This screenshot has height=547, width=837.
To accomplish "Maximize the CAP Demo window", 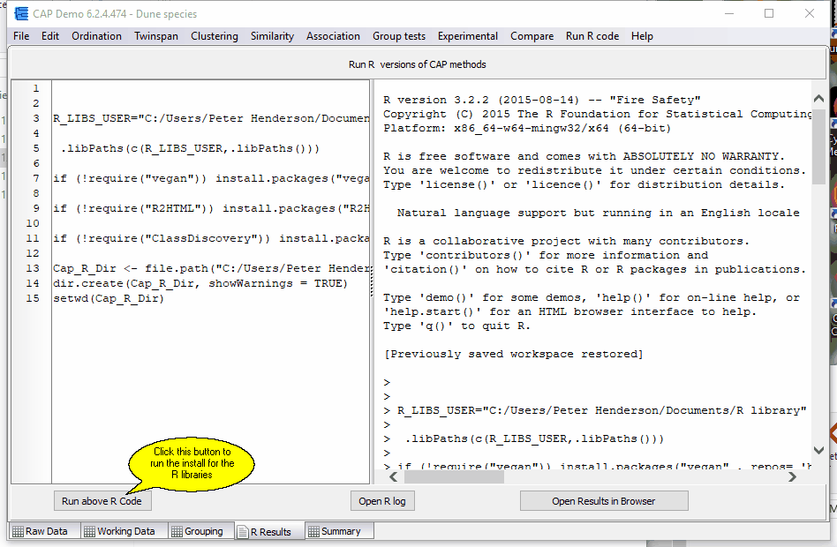I will click(769, 13).
